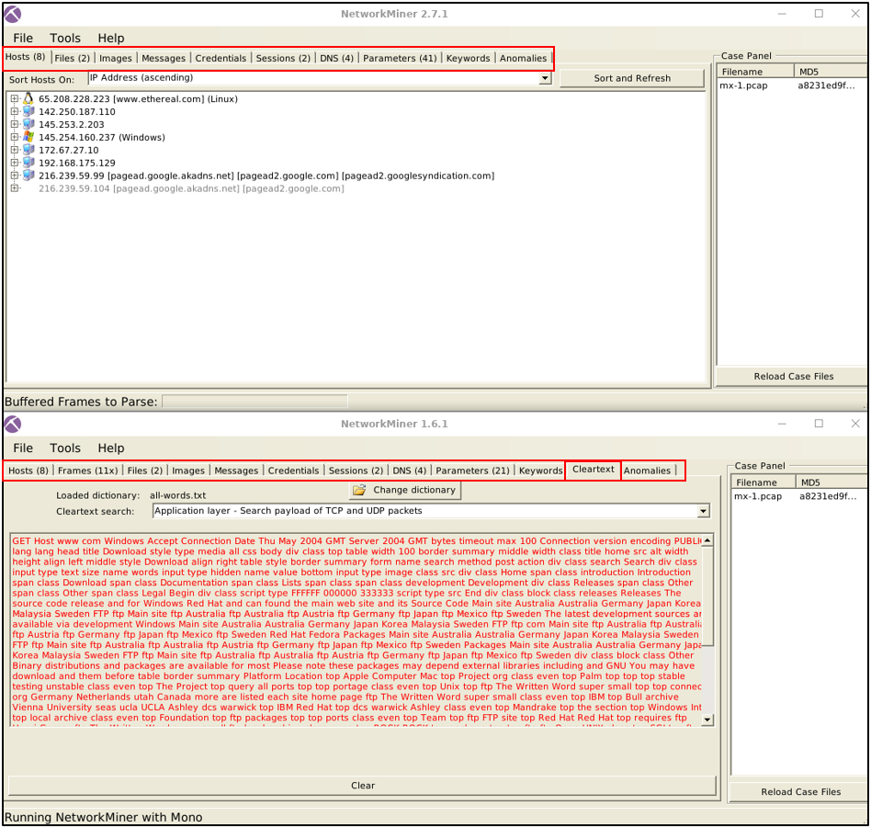Open Tools menu in NetworkMiner 2.7.1
871x828 pixels.
pyautogui.click(x=65, y=38)
